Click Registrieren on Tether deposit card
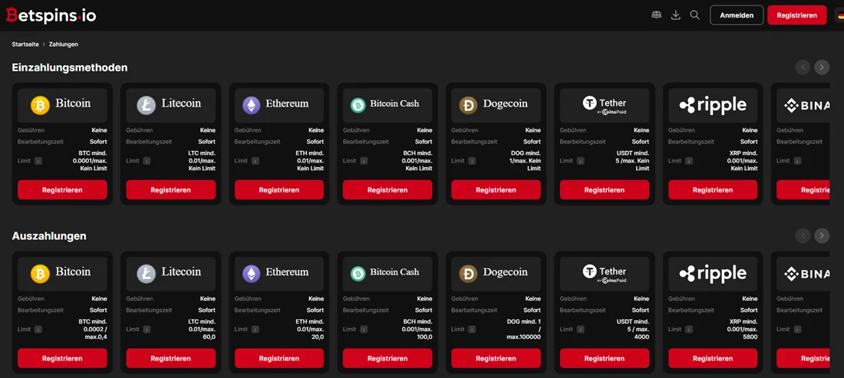The height and width of the screenshot is (378, 844). point(605,190)
